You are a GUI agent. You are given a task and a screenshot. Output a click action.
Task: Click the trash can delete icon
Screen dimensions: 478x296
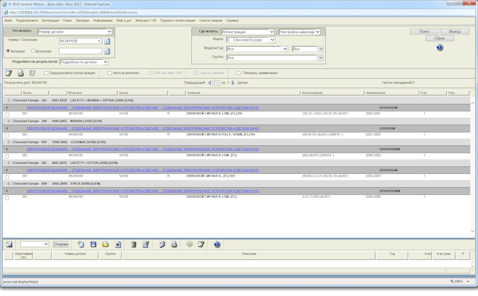point(133,244)
